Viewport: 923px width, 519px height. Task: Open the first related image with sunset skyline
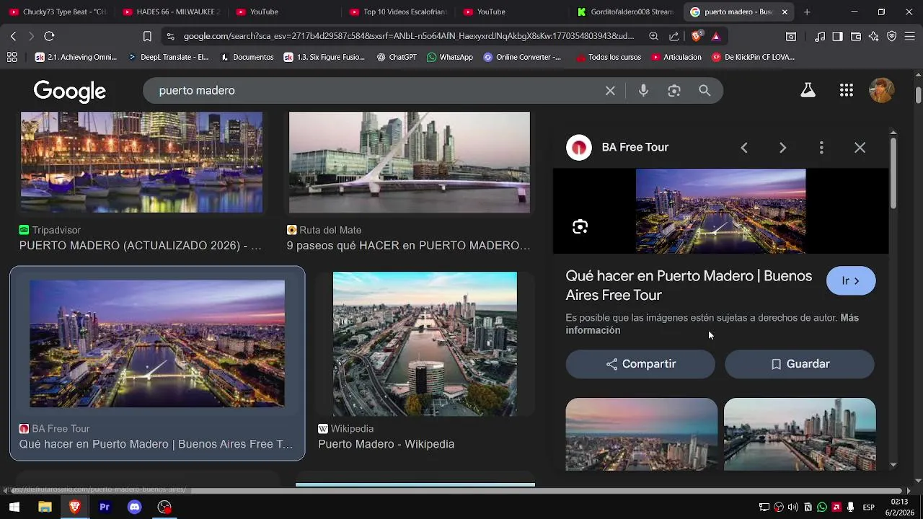[642, 434]
